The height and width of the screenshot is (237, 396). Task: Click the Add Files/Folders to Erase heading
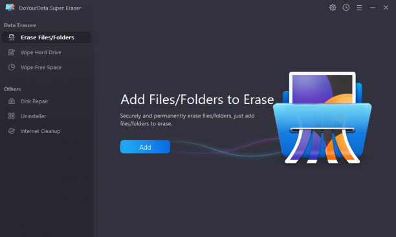(x=197, y=99)
